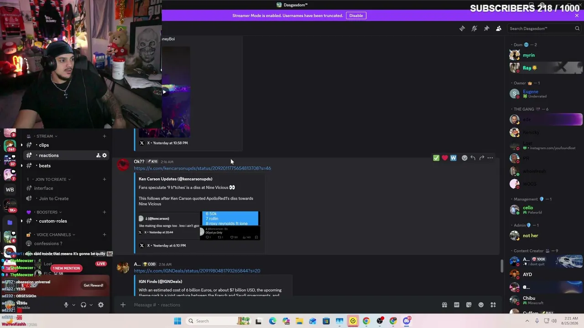Image resolution: width=584 pixels, height=328 pixels.
Task: Open the Threads icon in channel header
Action: point(462,28)
